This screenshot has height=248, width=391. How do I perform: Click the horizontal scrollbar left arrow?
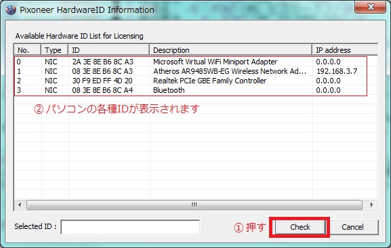pos(20,205)
